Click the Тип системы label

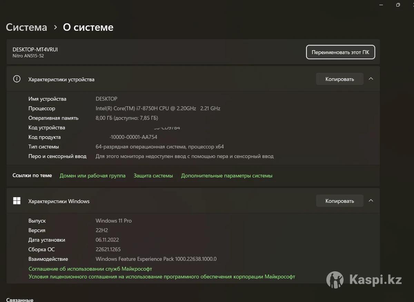click(43, 147)
